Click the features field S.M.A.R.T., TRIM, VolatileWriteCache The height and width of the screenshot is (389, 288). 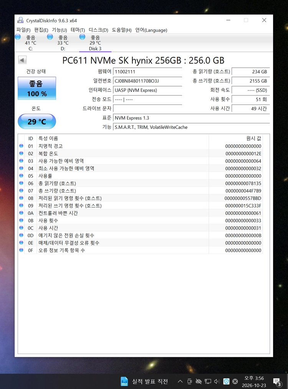191,127
